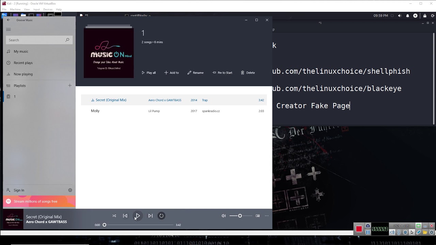
Task: Open Groove Music settings gear
Action: (70, 190)
